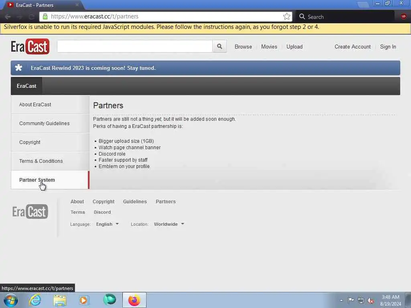Select Partner System in the sidebar
Image resolution: width=411 pixels, height=308 pixels.
click(50, 180)
